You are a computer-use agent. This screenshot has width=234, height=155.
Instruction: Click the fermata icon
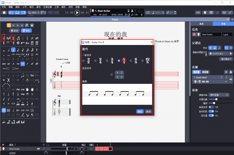point(37,55)
